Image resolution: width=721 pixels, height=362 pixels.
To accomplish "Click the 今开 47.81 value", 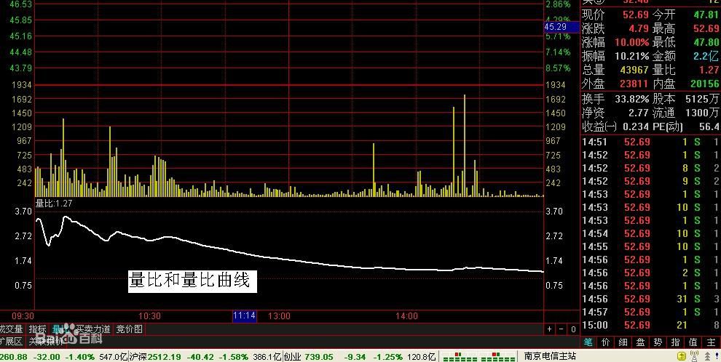I will click(x=706, y=15).
